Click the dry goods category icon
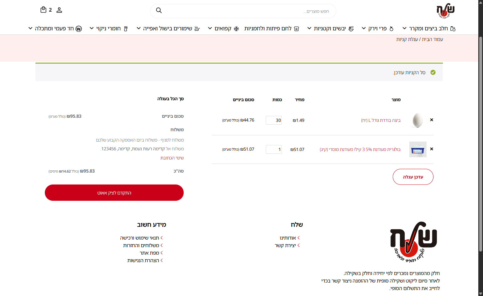This screenshot has width=483, height=296. tap(351, 29)
